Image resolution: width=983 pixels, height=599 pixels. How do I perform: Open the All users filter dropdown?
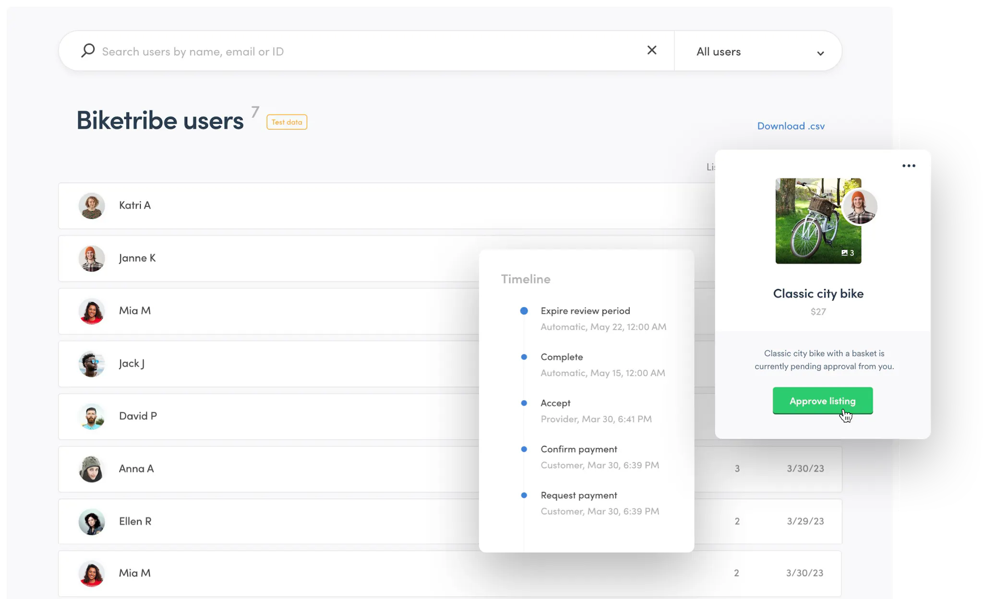click(x=758, y=51)
